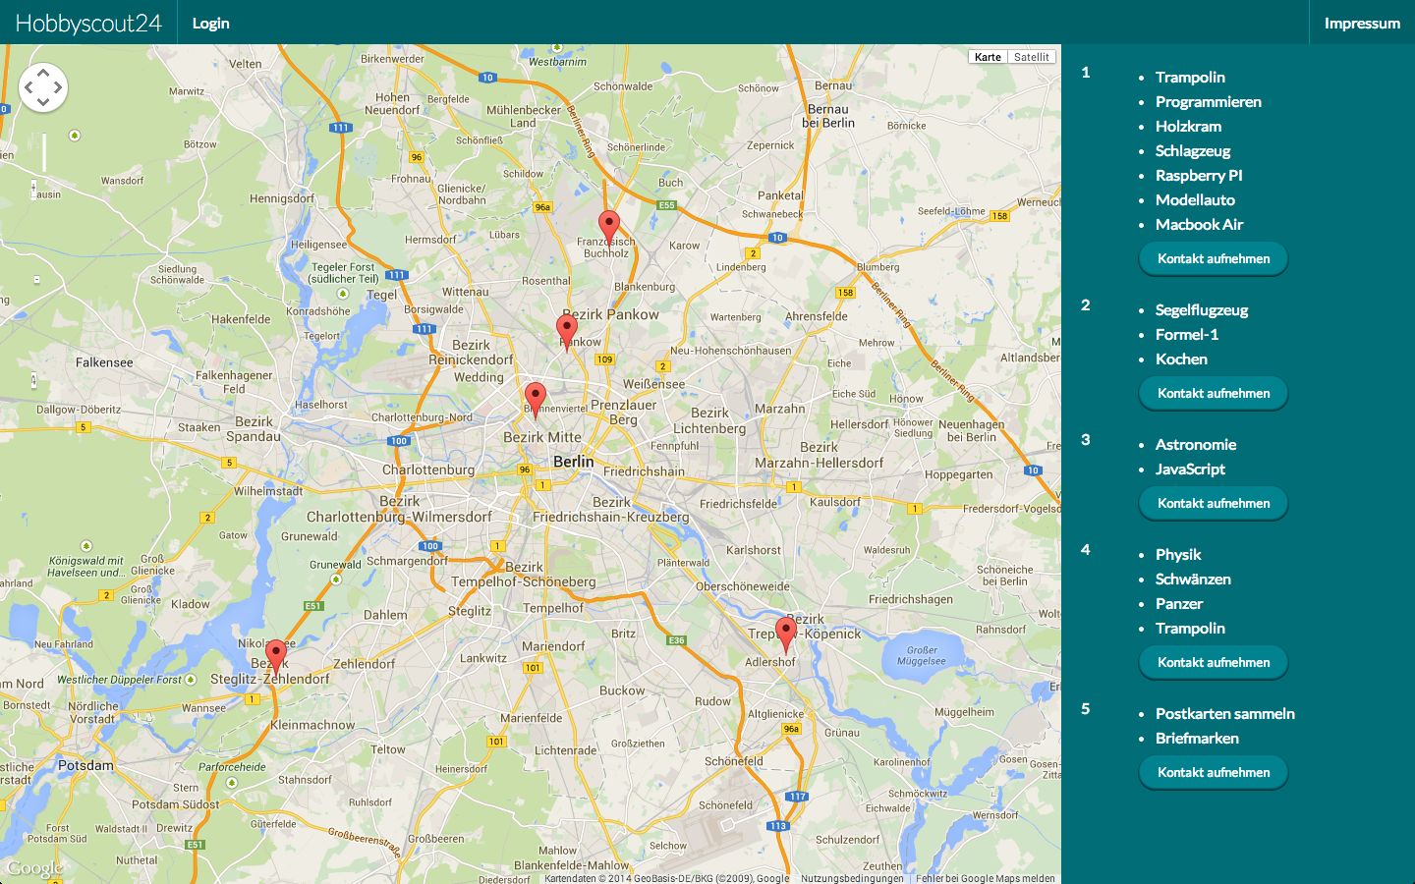This screenshot has width=1415, height=884.
Task: Switch map to Satellit view
Action: (x=1032, y=57)
